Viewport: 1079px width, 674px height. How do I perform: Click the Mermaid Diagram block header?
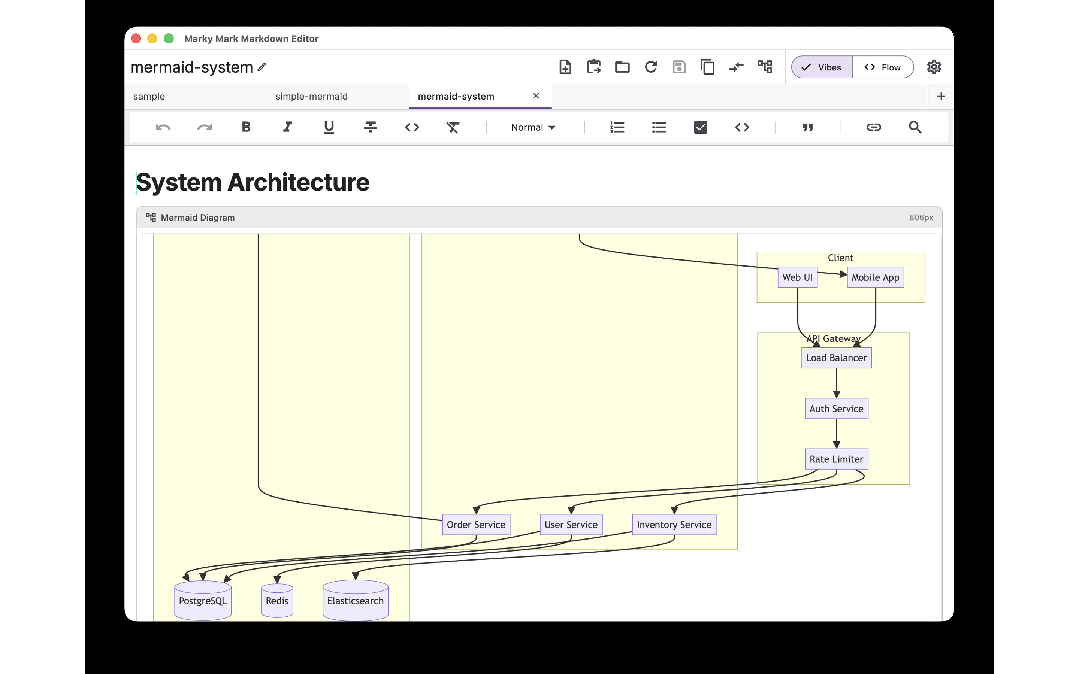(539, 218)
